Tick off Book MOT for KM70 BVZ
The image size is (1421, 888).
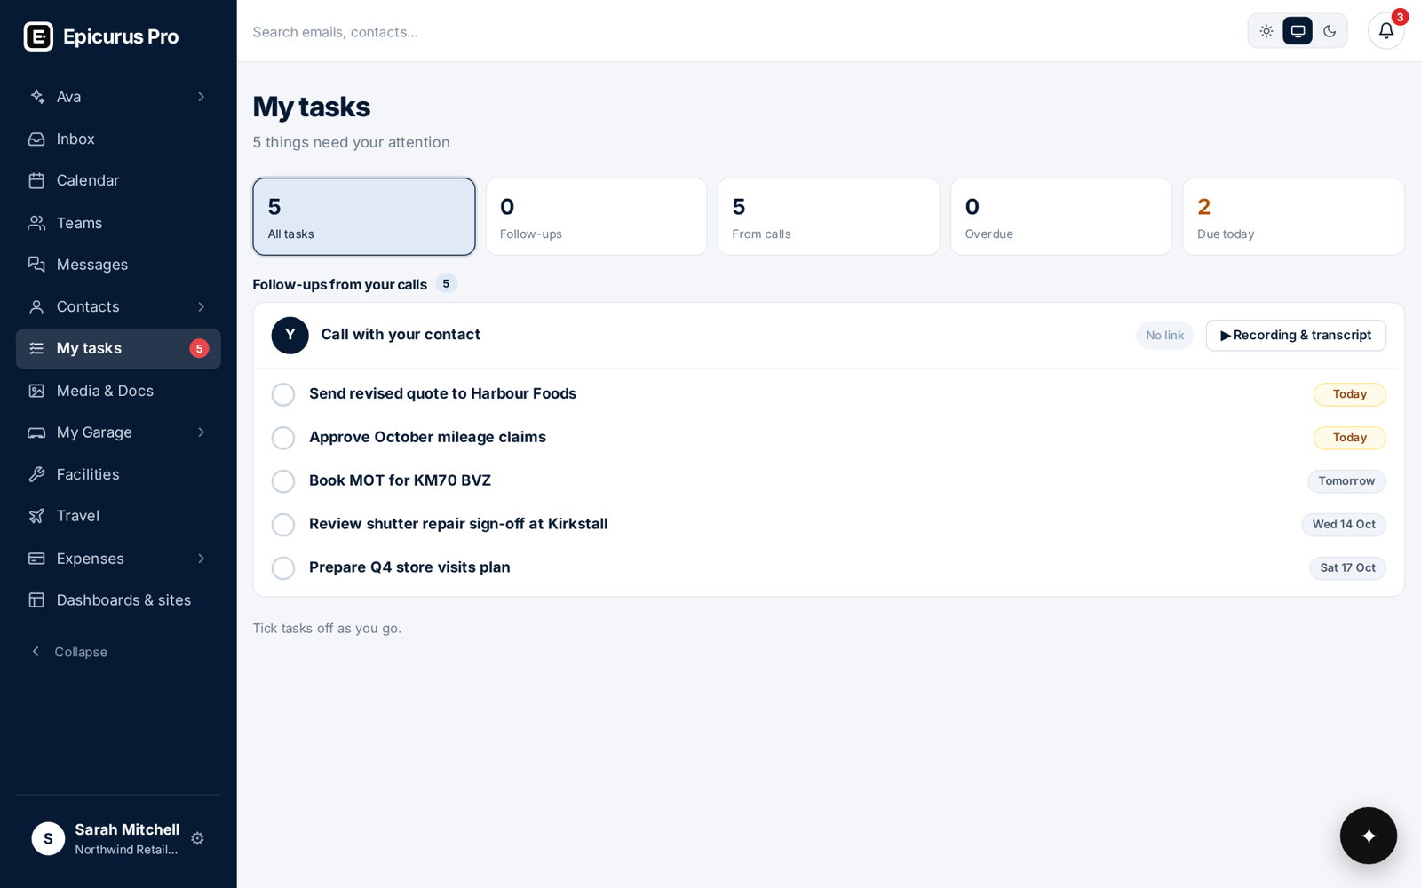coord(283,481)
